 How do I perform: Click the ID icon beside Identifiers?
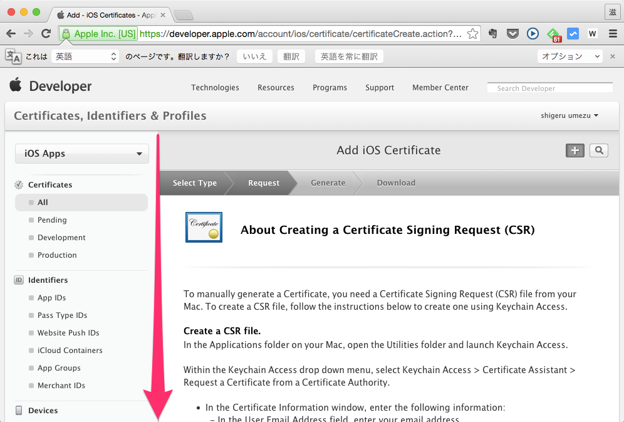click(19, 280)
